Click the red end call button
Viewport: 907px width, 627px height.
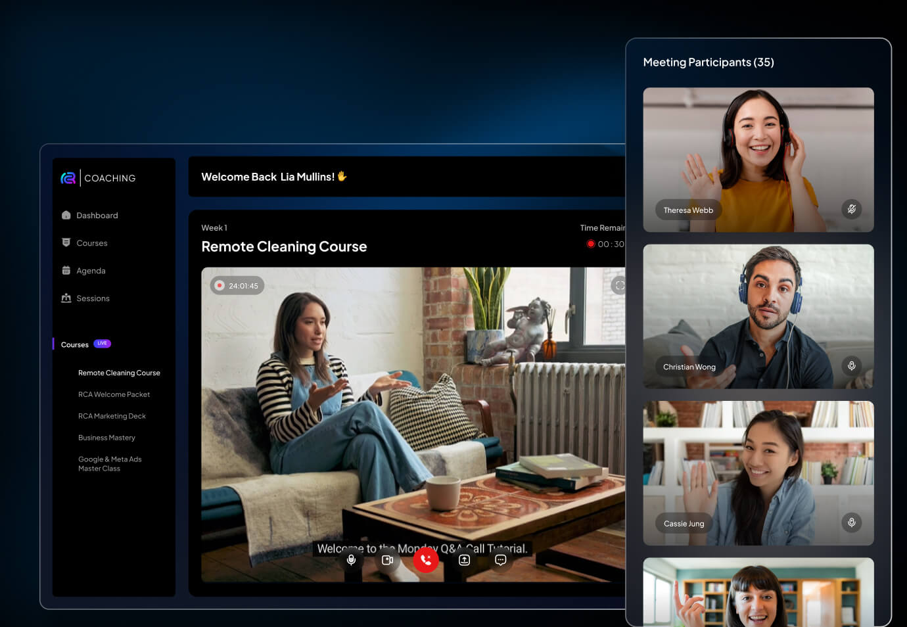click(426, 560)
